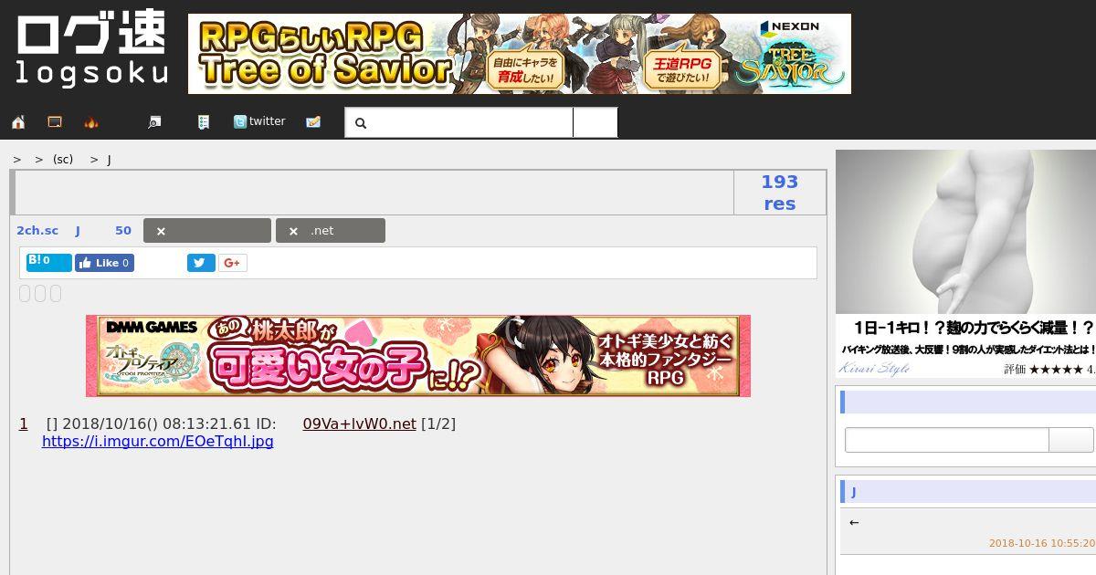The image size is (1096, 575).
Task: Open the twitter nav link
Action: [259, 121]
